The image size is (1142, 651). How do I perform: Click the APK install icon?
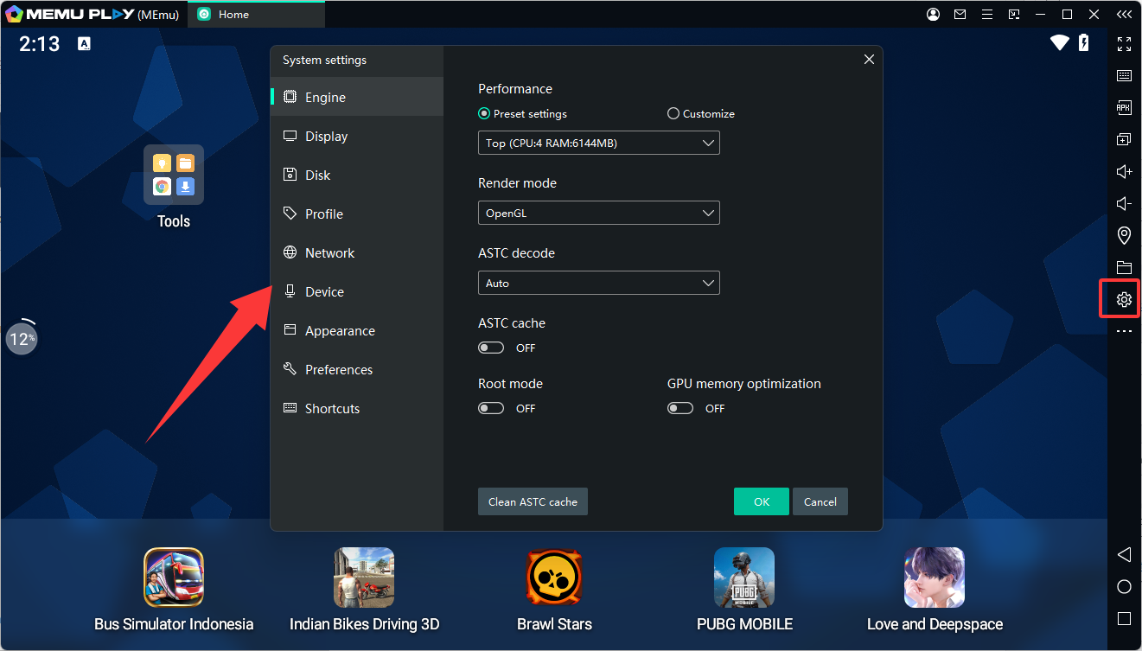click(1124, 108)
